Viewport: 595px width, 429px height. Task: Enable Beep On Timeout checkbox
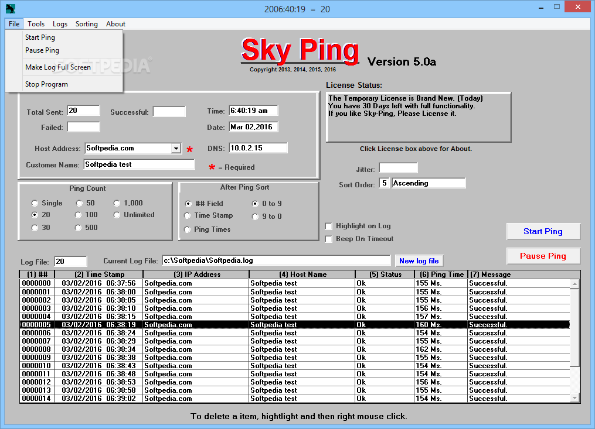point(329,239)
